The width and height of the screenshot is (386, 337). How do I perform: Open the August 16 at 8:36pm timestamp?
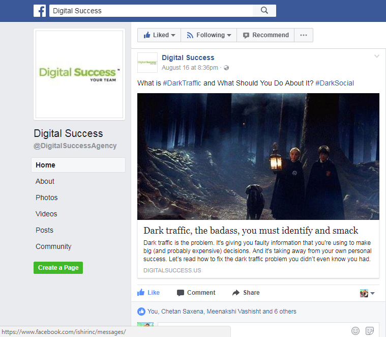(190, 68)
